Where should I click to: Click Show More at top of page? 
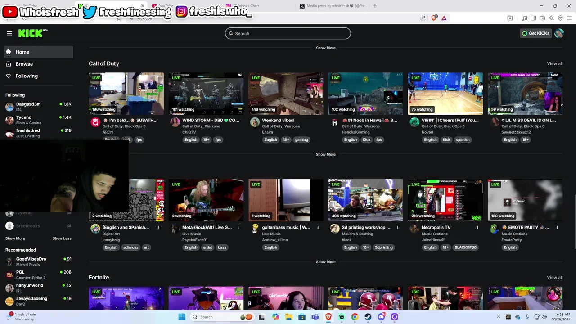pos(325,48)
